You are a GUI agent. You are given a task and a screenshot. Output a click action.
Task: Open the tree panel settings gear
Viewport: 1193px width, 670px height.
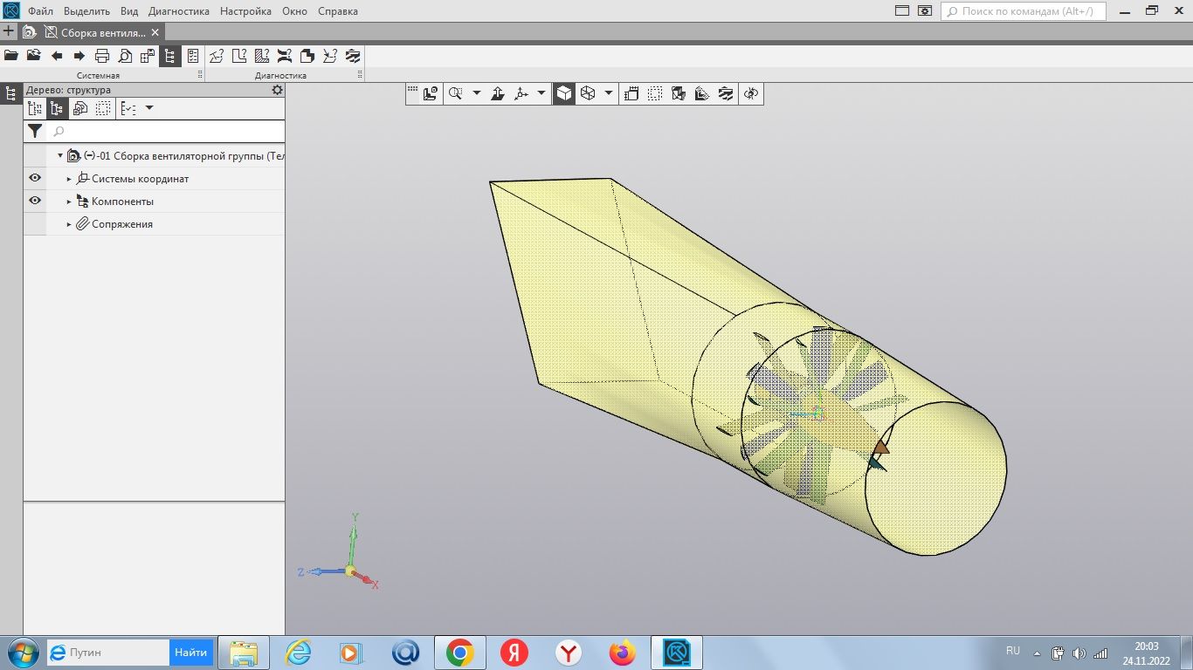(x=277, y=90)
